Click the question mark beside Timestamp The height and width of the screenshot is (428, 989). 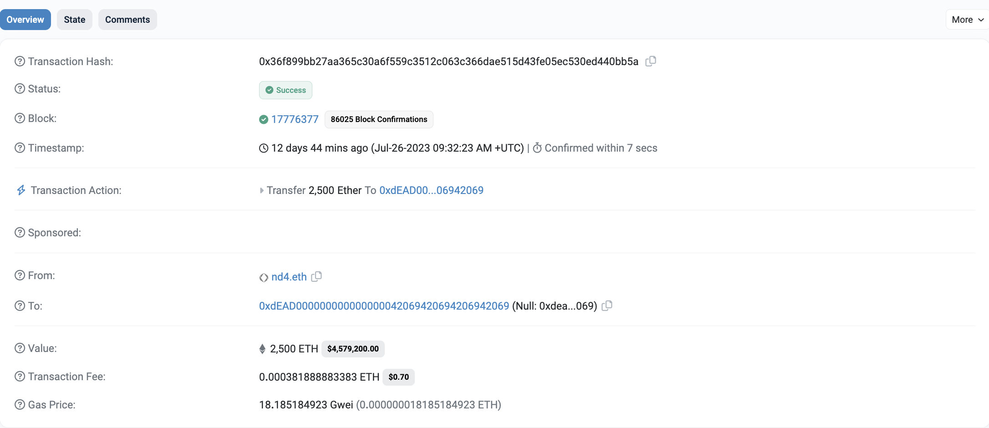click(x=20, y=148)
